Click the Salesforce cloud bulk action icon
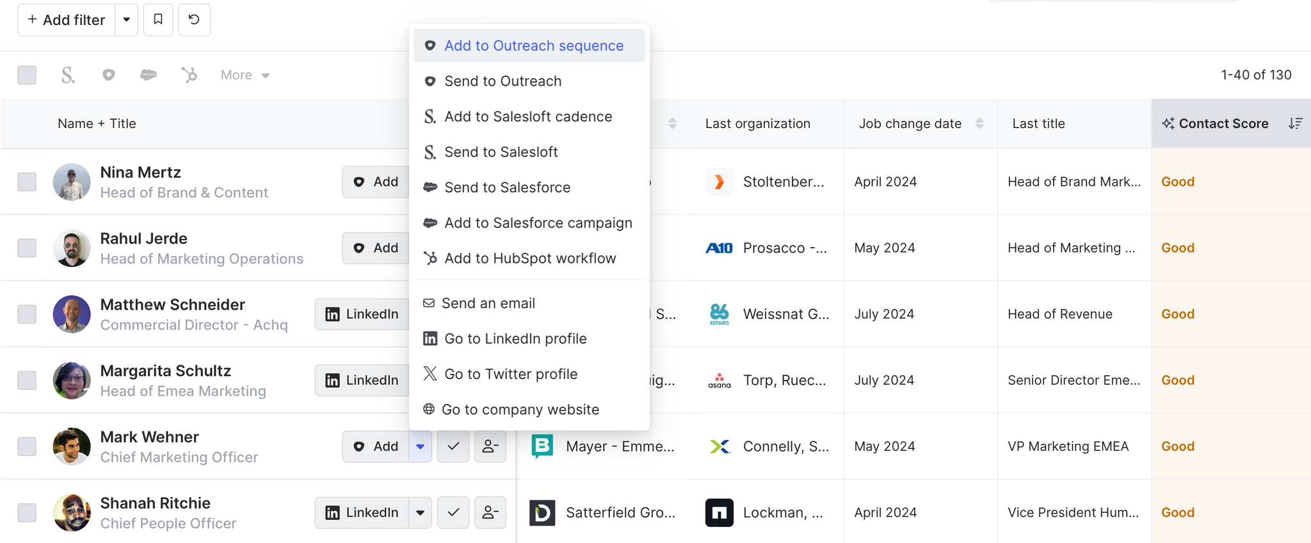 pos(149,75)
